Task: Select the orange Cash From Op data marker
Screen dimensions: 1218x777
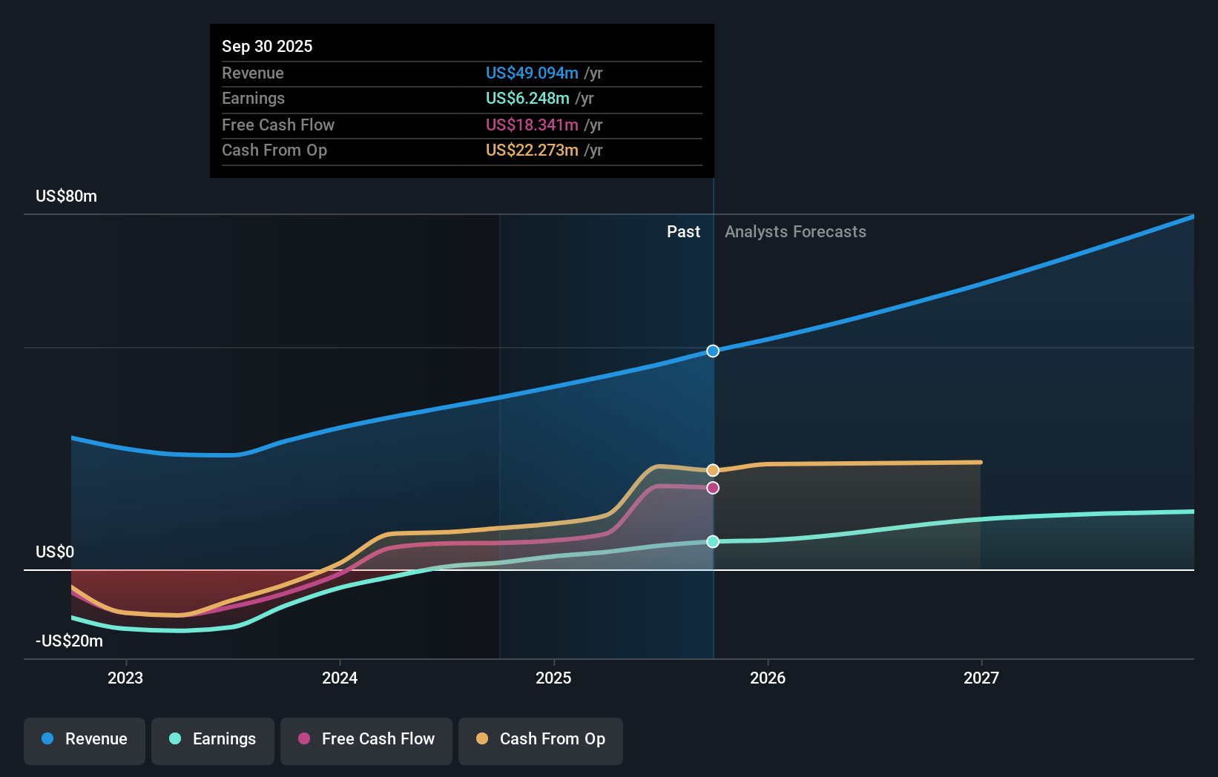Action: click(713, 469)
